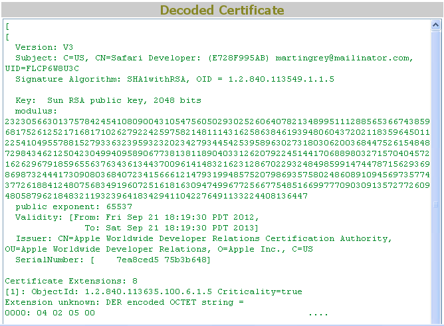Click modulus line starting with 3772618841
The width and height of the screenshot is (444, 326).
tap(217, 185)
